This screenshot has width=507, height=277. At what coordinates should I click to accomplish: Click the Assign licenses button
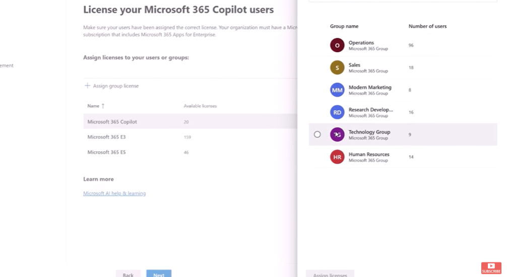coord(330,274)
